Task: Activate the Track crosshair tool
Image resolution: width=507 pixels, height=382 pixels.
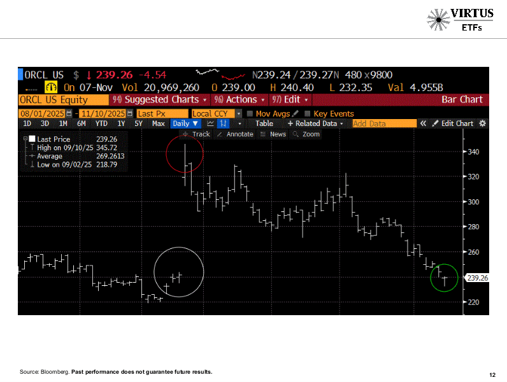Action: click(x=196, y=134)
